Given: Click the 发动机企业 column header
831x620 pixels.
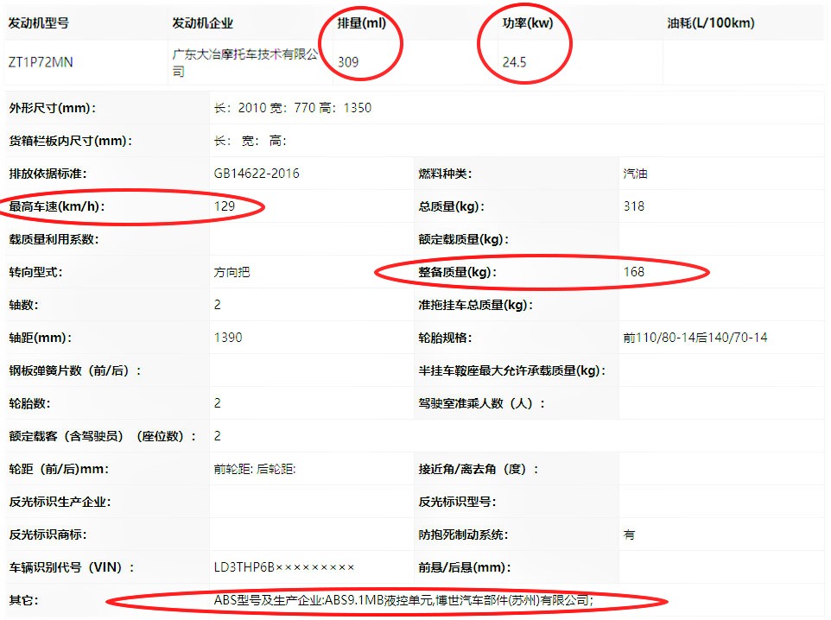Looking at the screenshot, I should tap(203, 23).
